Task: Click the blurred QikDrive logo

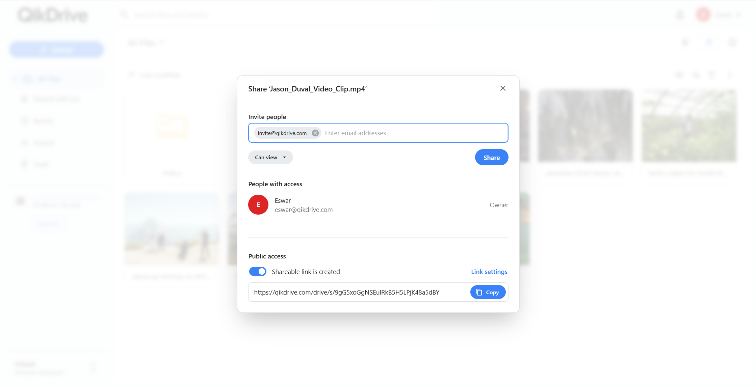Action: point(53,15)
